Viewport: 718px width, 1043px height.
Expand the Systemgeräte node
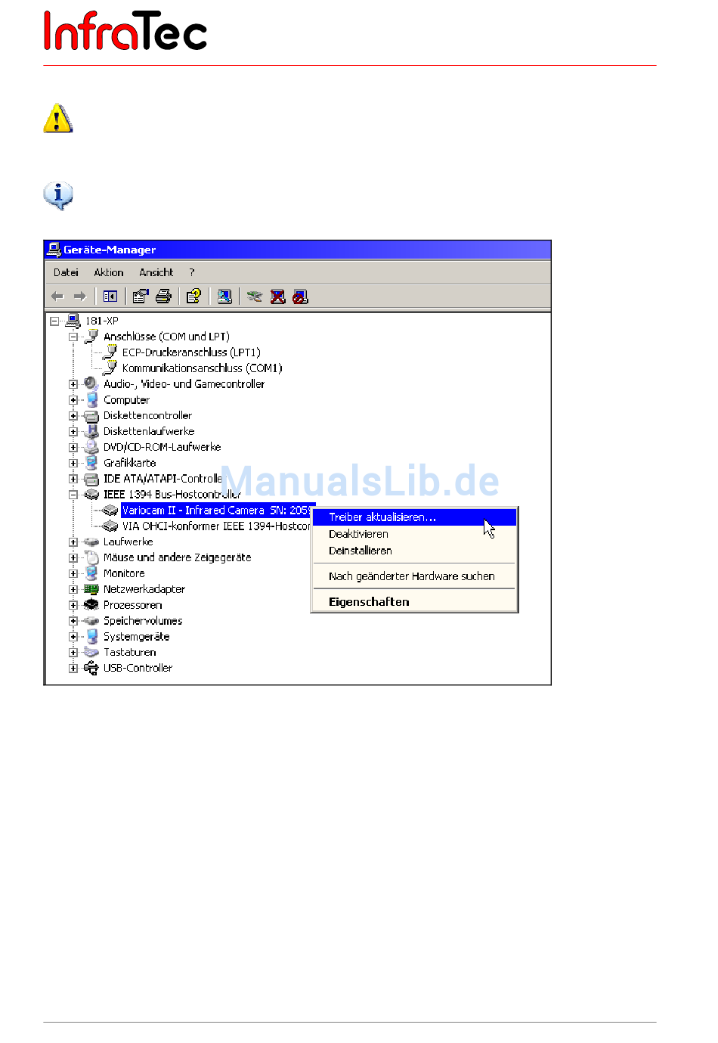[73, 637]
